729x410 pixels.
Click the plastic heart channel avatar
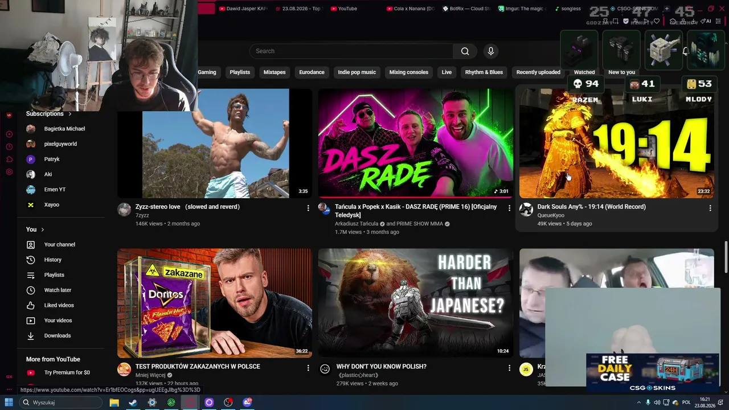[325, 370]
